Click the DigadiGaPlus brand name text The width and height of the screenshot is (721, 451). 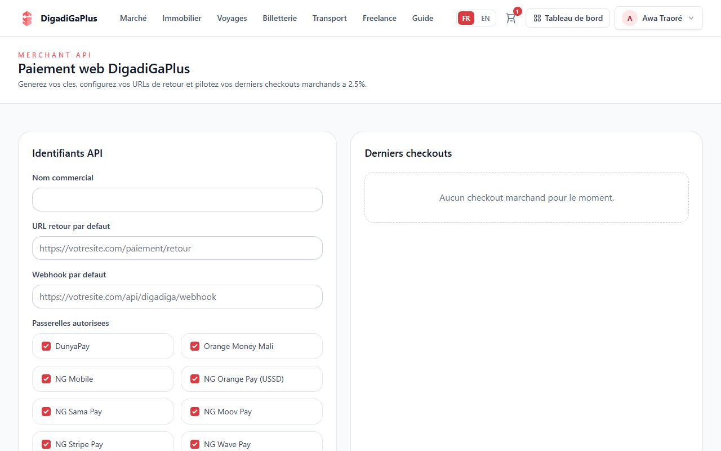click(69, 18)
